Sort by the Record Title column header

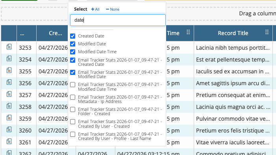pos(233,33)
